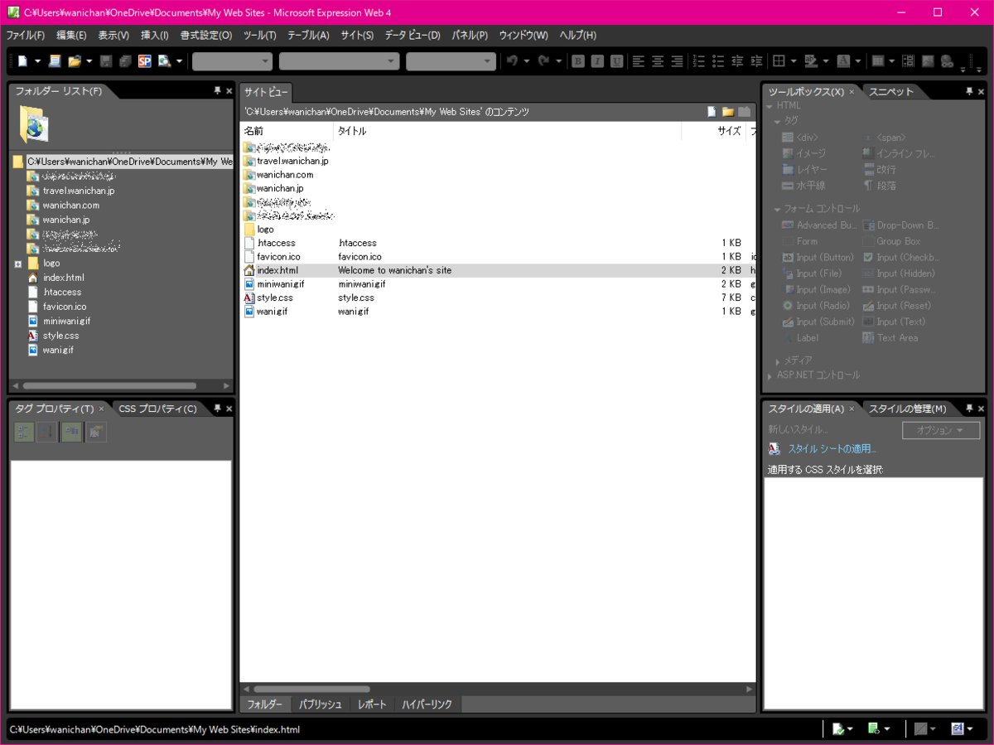The image size is (994, 745).
Task: Toggle the Apply Styles panel pushpin
Action: 969,409
